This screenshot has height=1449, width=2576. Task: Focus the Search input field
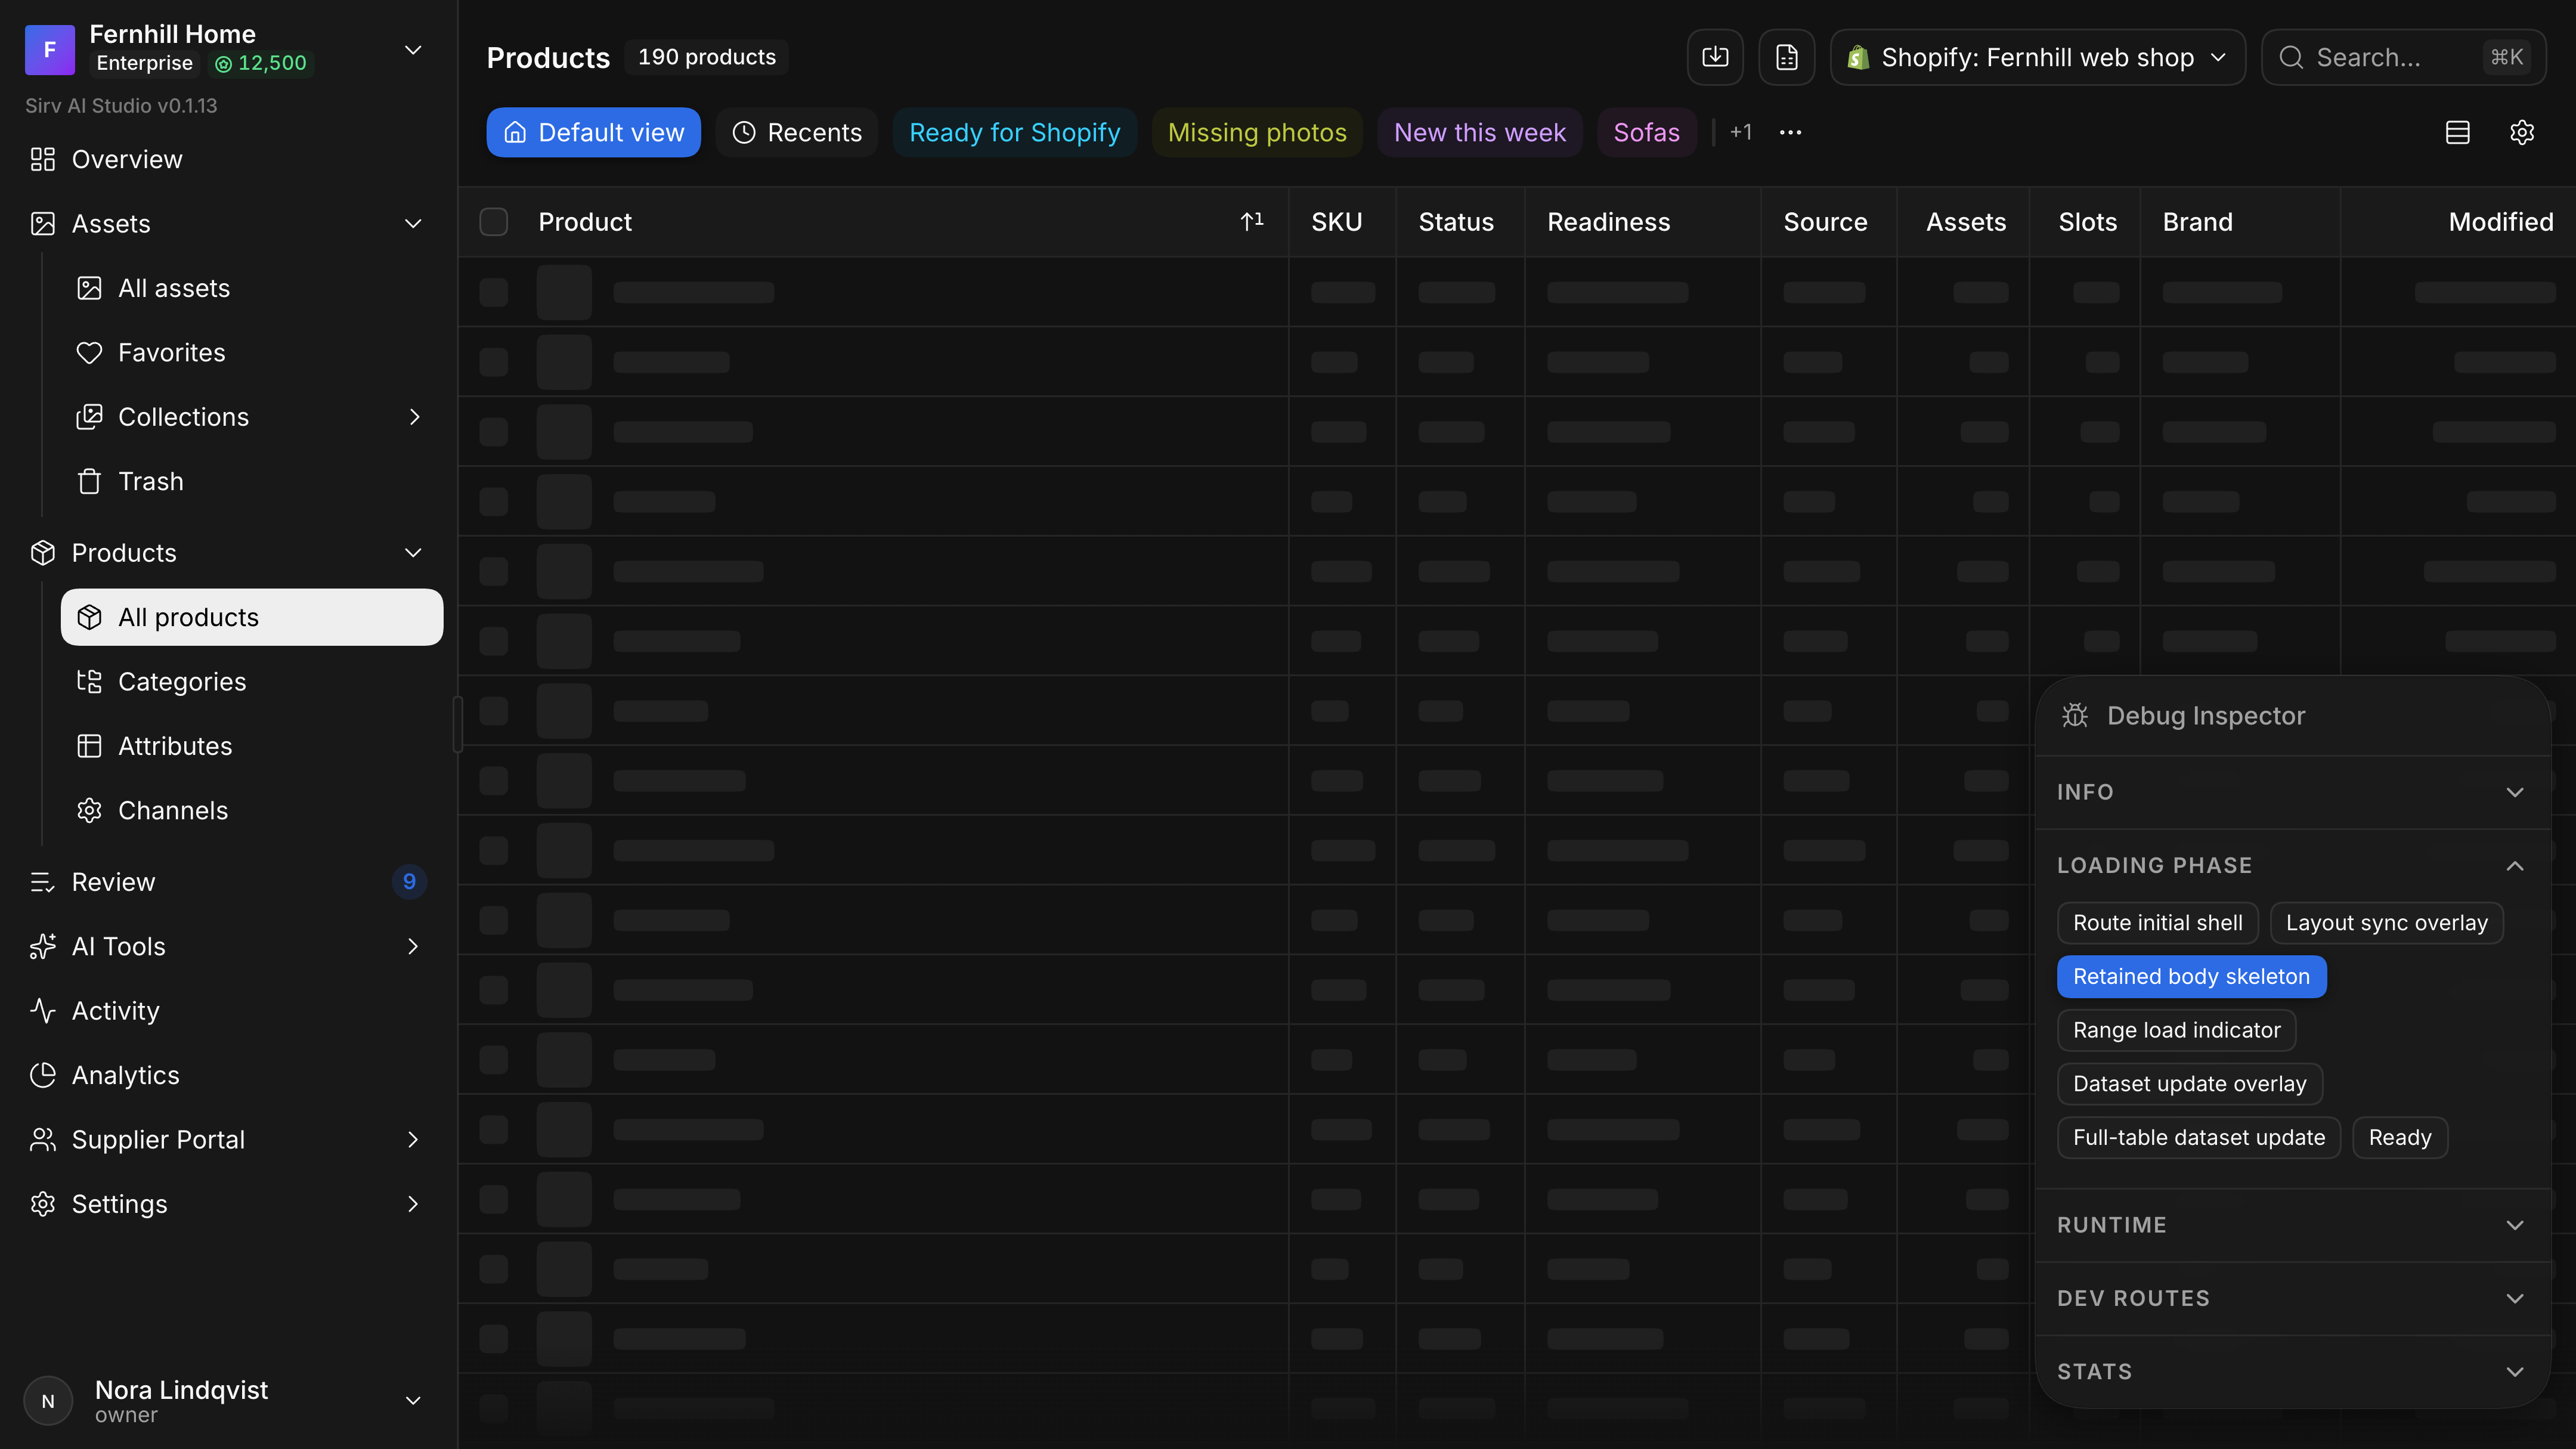click(2403, 57)
